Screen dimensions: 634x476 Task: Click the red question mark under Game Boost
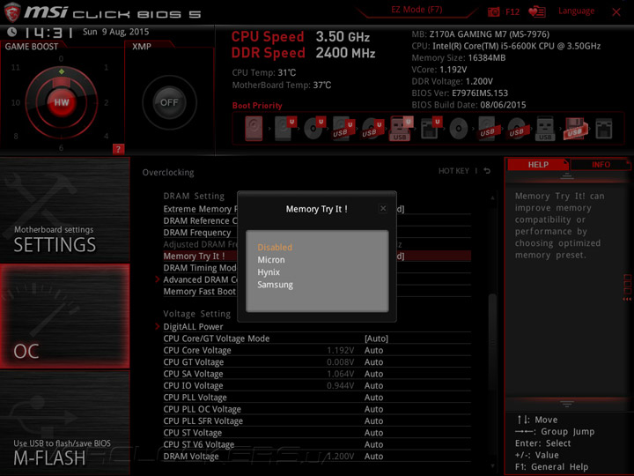click(118, 149)
